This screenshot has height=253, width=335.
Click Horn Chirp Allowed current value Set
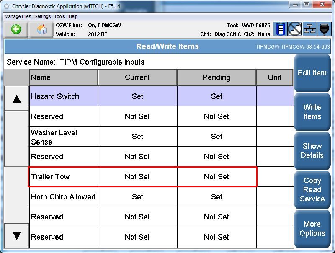(137, 196)
